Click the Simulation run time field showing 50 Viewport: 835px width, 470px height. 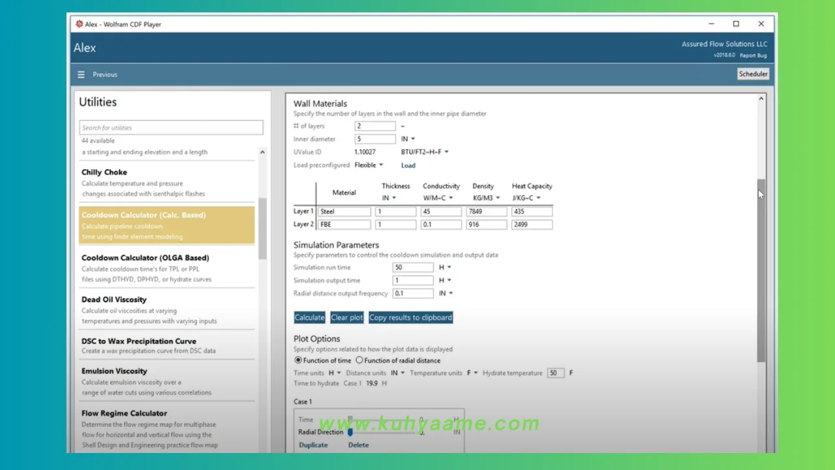coord(413,268)
